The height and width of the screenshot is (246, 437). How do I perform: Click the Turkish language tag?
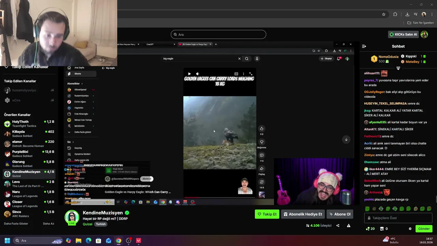tap(101, 224)
